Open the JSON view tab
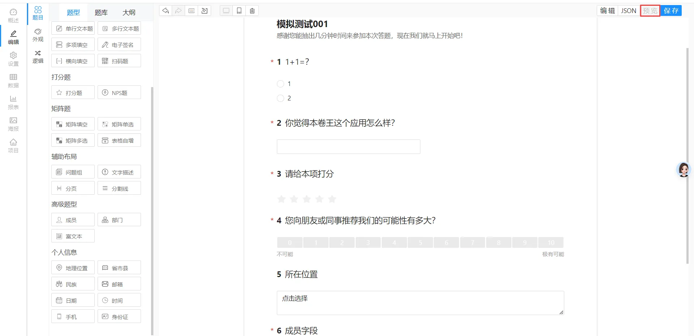 pos(629,11)
